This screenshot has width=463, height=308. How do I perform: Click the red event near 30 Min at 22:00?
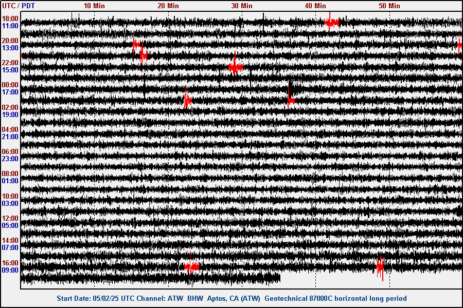[235, 67]
